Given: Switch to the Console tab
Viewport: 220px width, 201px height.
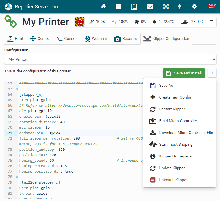Looking at the screenshot, I should (x=68, y=39).
